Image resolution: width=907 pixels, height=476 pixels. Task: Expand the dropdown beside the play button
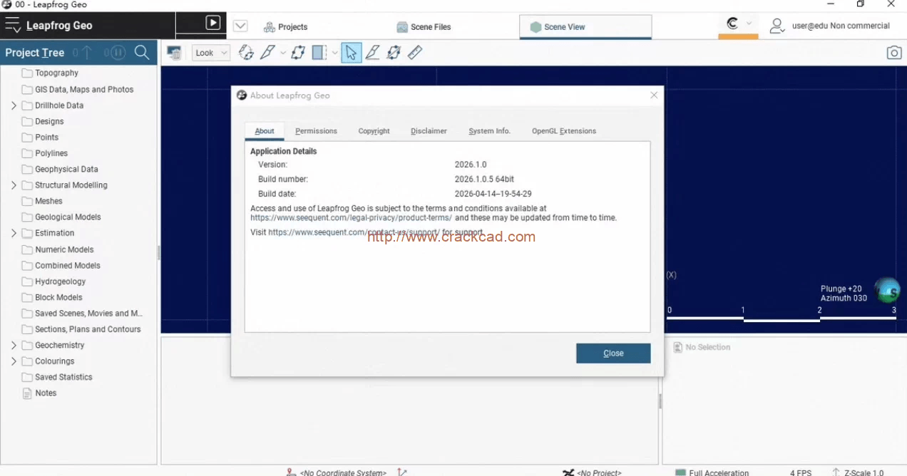(240, 26)
